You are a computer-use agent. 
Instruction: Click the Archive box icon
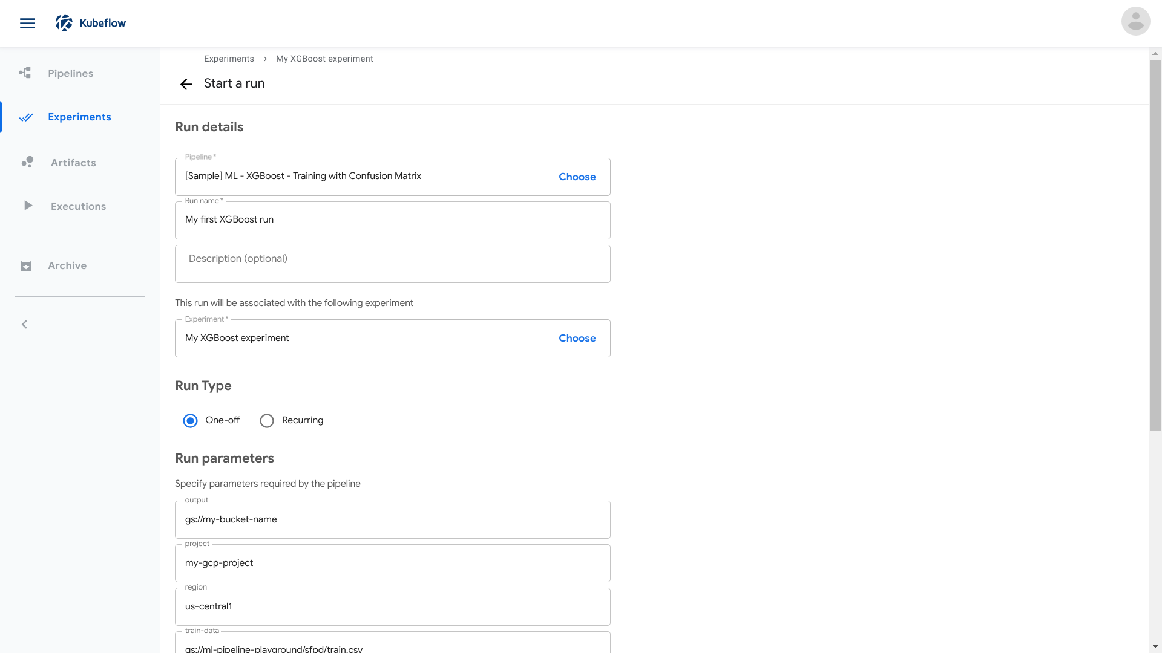click(26, 266)
